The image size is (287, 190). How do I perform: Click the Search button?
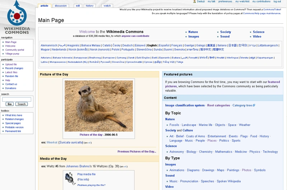coord(22,104)
